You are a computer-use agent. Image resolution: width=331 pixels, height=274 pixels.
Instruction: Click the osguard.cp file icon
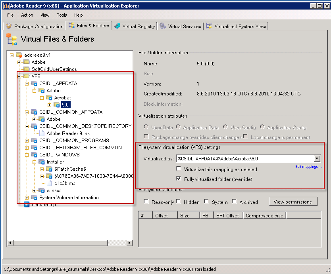(x=27, y=204)
